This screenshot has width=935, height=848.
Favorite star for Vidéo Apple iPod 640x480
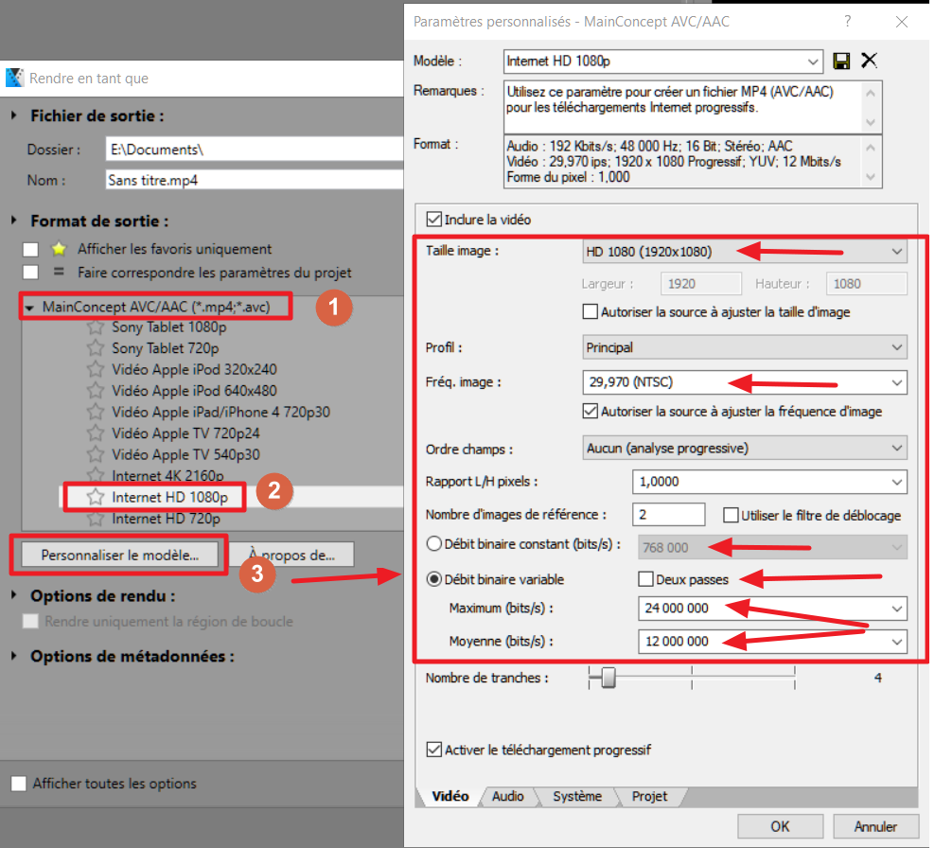click(x=96, y=391)
